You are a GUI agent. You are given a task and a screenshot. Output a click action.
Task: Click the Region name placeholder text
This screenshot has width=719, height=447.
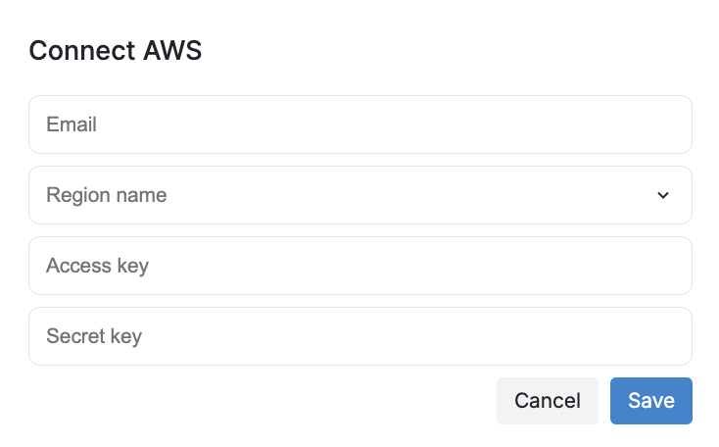click(107, 195)
